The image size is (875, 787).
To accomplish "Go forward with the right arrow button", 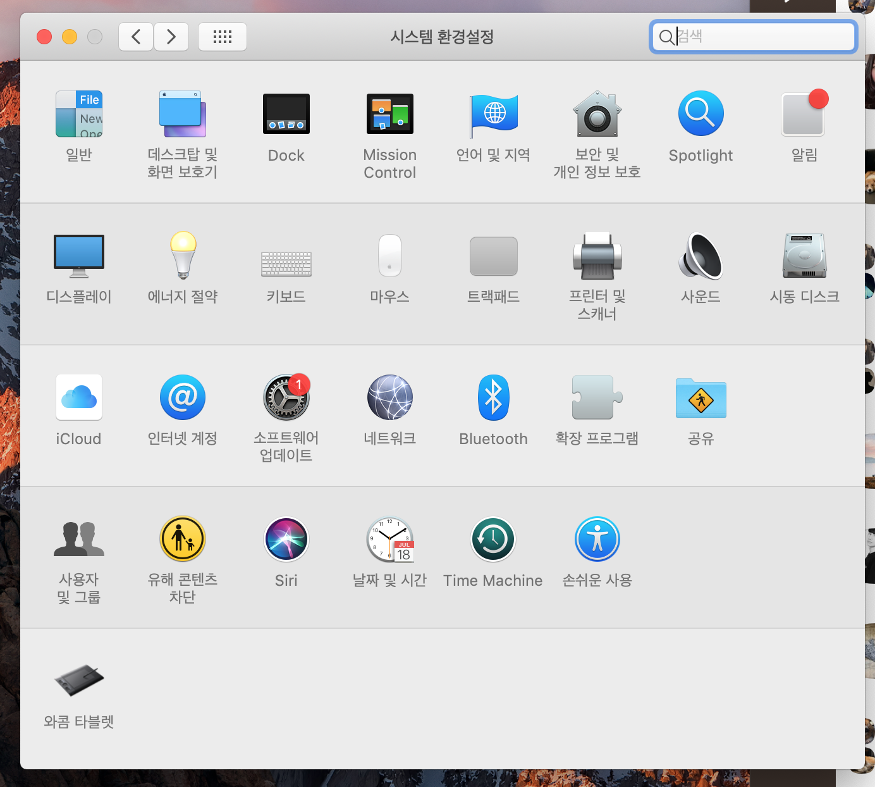I will point(171,37).
